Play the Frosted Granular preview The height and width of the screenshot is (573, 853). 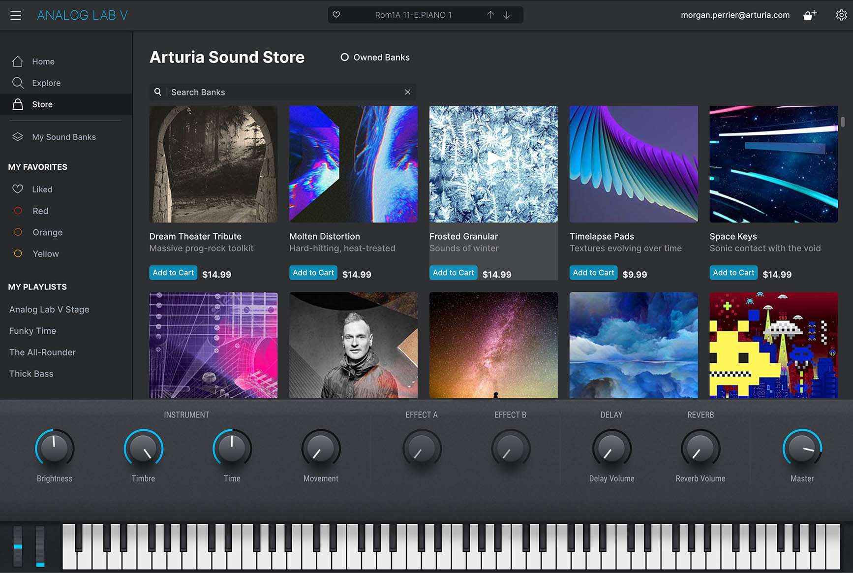tap(493, 159)
